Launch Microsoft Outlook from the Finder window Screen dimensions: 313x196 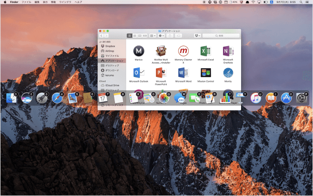point(138,73)
